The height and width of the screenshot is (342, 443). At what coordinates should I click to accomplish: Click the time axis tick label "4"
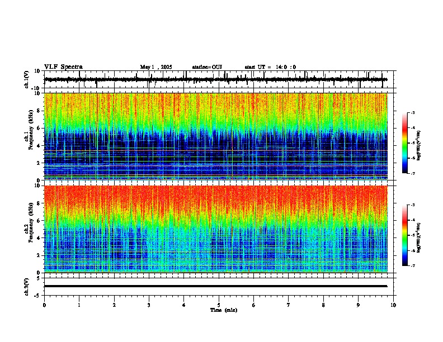(x=184, y=305)
